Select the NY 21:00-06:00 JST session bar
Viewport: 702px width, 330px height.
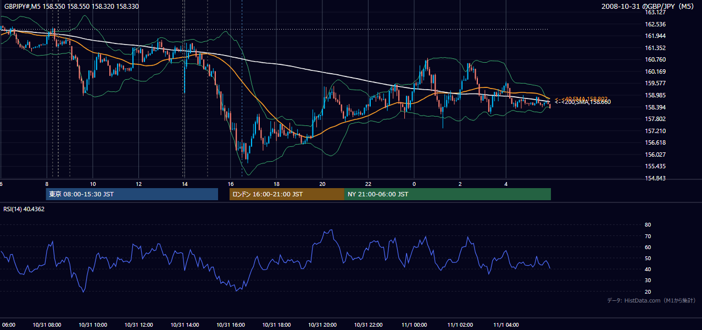[448, 194]
